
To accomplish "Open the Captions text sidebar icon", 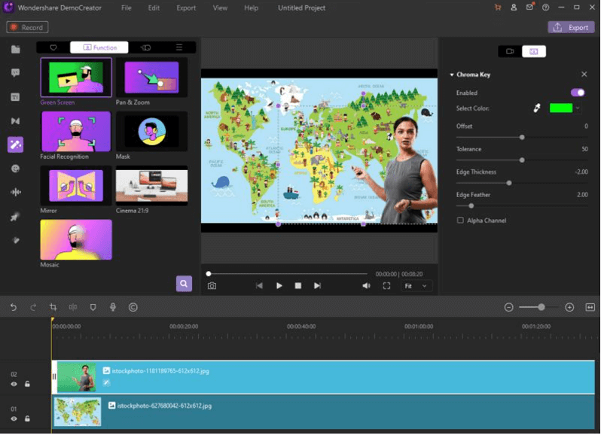I will (15, 97).
